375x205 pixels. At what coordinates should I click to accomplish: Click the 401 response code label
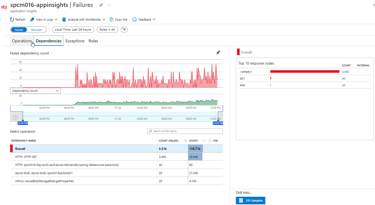(x=242, y=79)
